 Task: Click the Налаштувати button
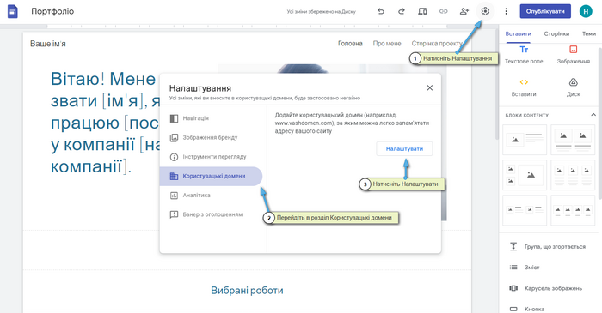coord(404,149)
